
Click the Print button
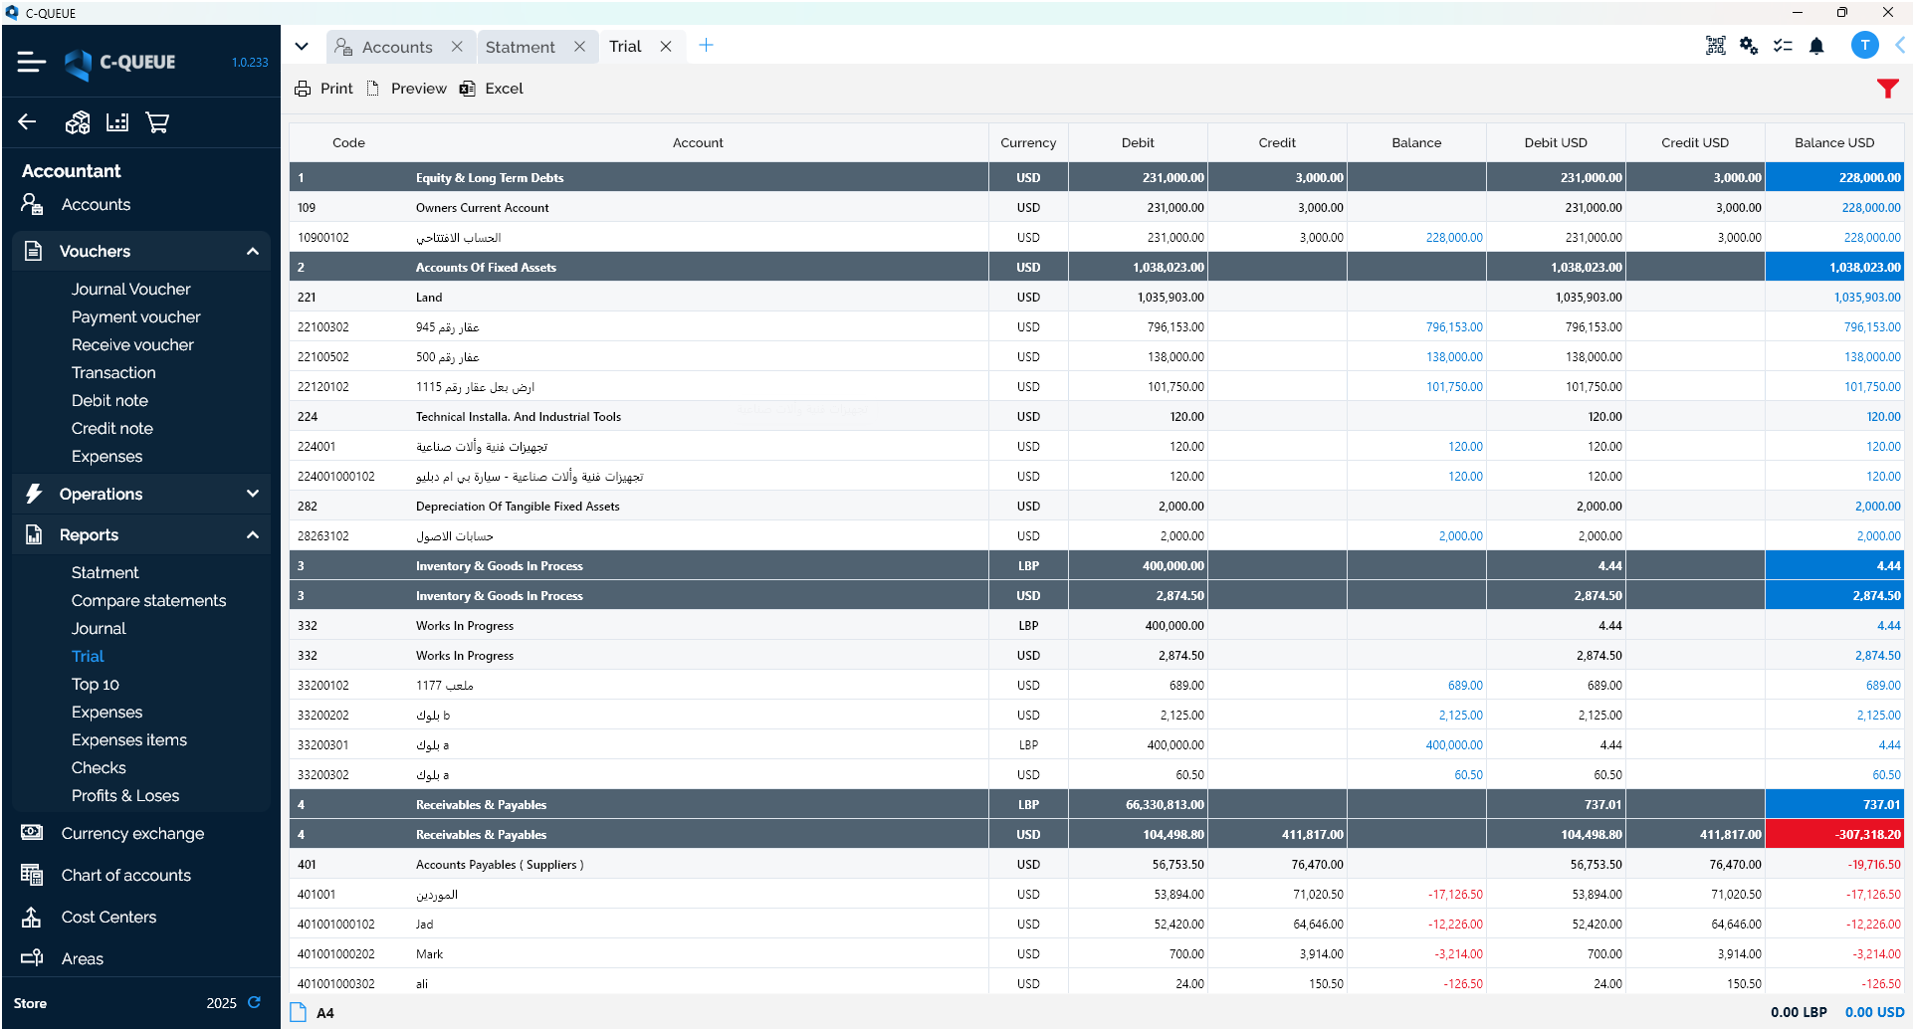pos(324,89)
